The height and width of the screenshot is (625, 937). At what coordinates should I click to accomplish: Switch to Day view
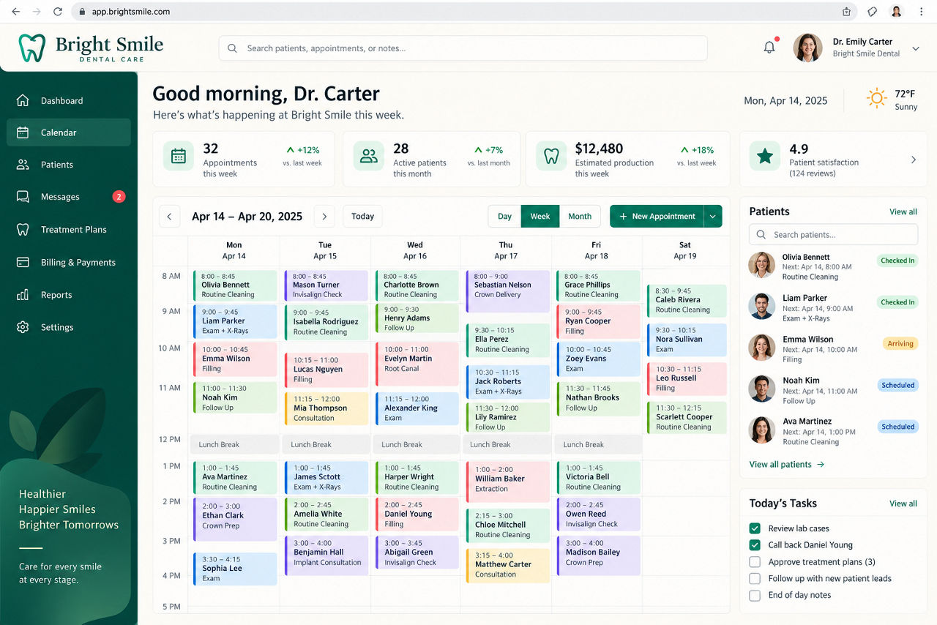[x=505, y=217]
